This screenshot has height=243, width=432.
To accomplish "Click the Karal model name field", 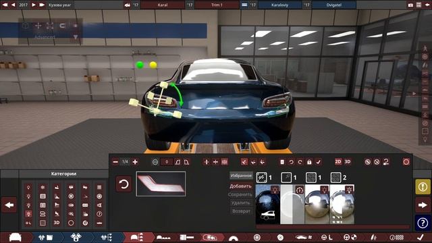I will tap(163, 5).
